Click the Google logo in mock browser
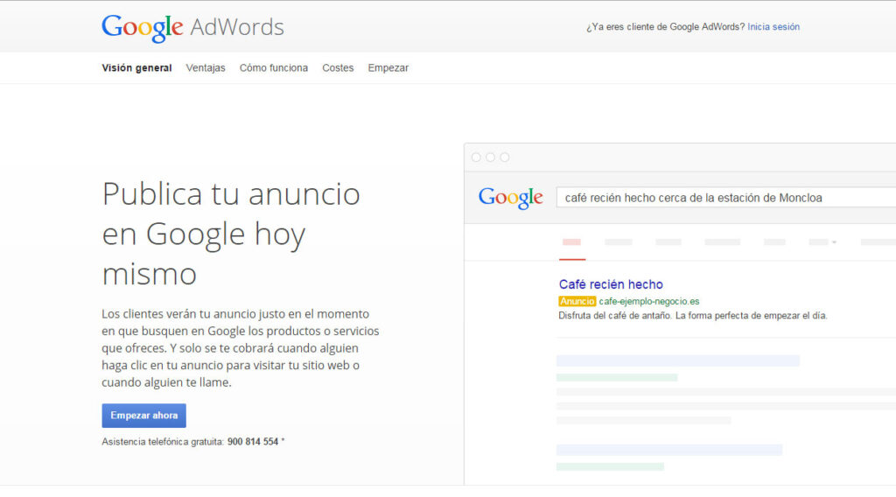The height and width of the screenshot is (497, 896). pos(510,198)
